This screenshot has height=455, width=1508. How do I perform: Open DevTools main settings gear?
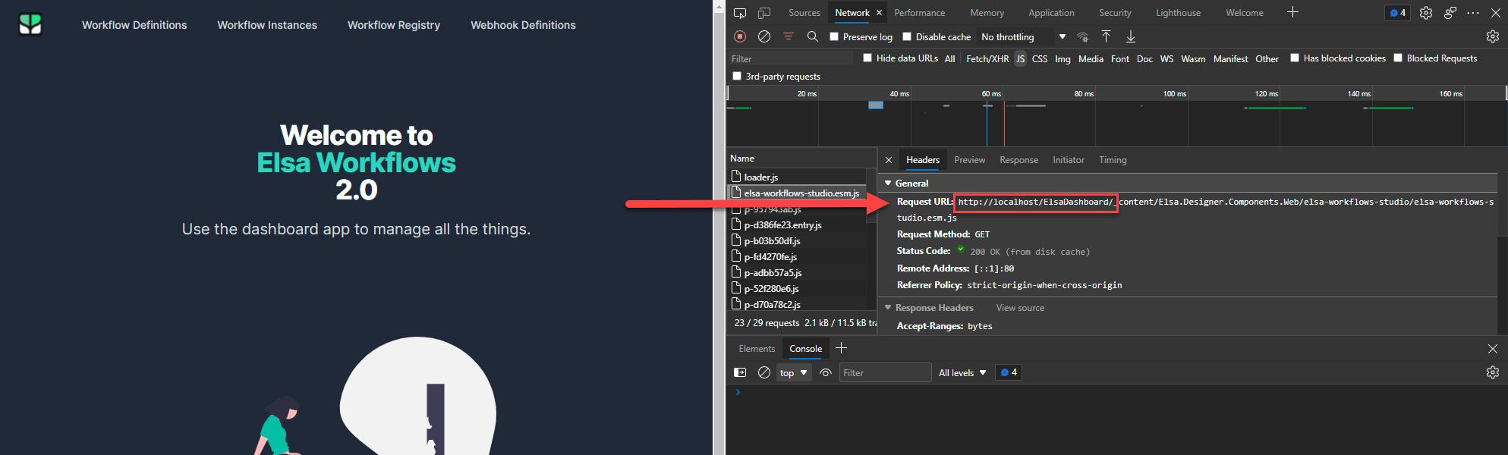coord(1426,13)
